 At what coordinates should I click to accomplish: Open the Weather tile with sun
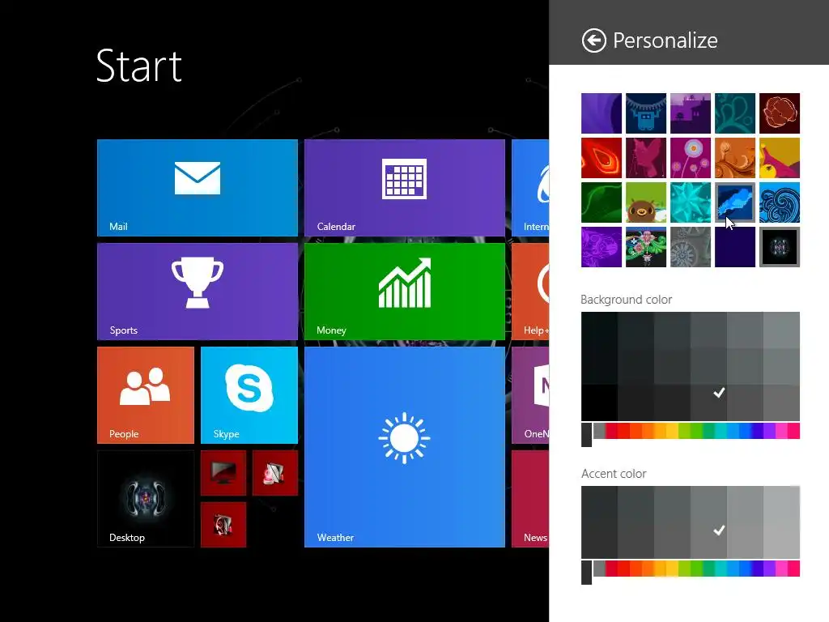coord(405,447)
